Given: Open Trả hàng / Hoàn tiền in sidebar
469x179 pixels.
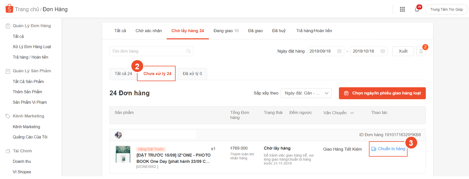Looking at the screenshot, I should tap(30, 57).
